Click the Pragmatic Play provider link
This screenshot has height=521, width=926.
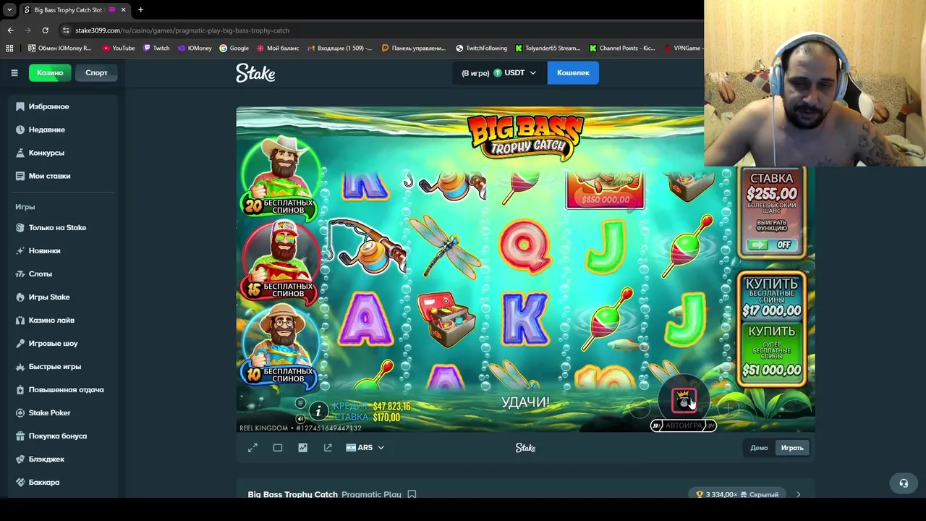[371, 494]
